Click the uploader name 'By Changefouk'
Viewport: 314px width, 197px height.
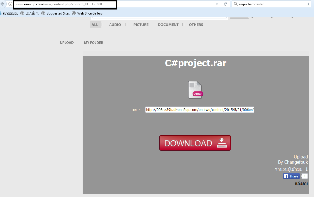click(293, 162)
